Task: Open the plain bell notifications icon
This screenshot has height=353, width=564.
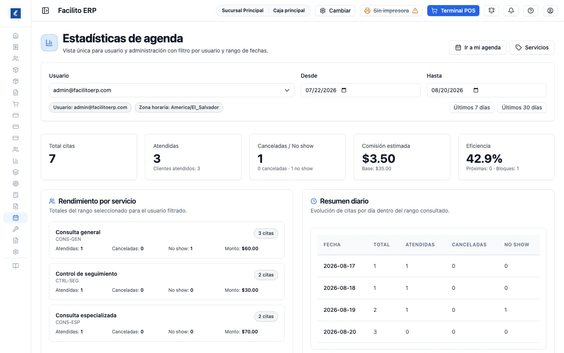Action: click(x=511, y=11)
